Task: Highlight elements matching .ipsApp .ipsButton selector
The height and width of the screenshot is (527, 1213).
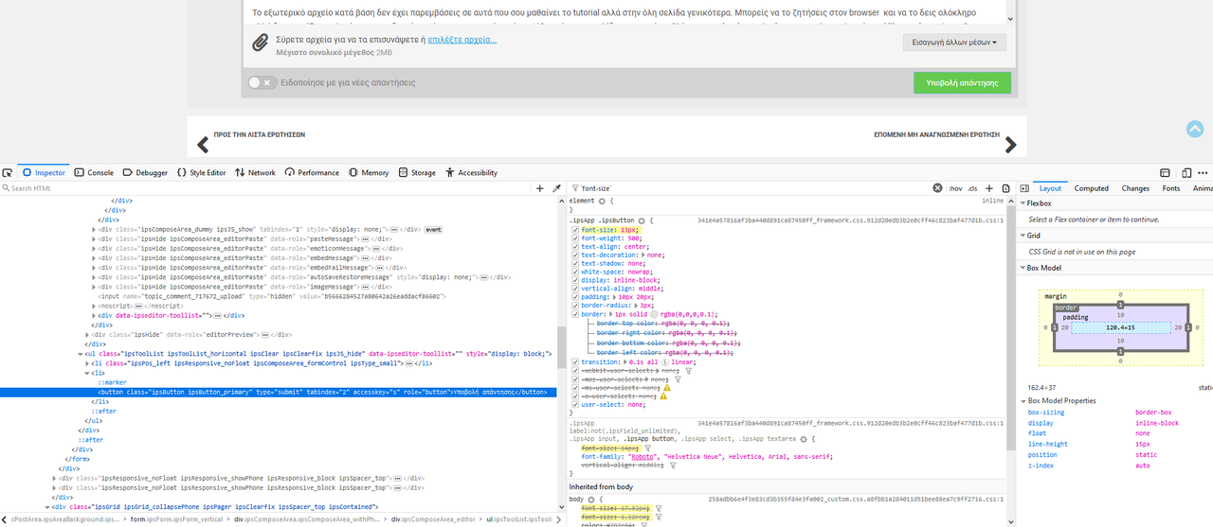Action: [641, 220]
